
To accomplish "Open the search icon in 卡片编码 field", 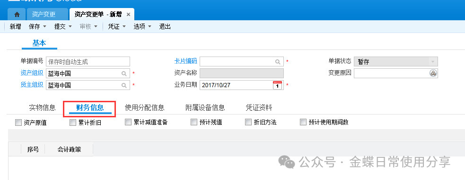I will pos(278,62).
